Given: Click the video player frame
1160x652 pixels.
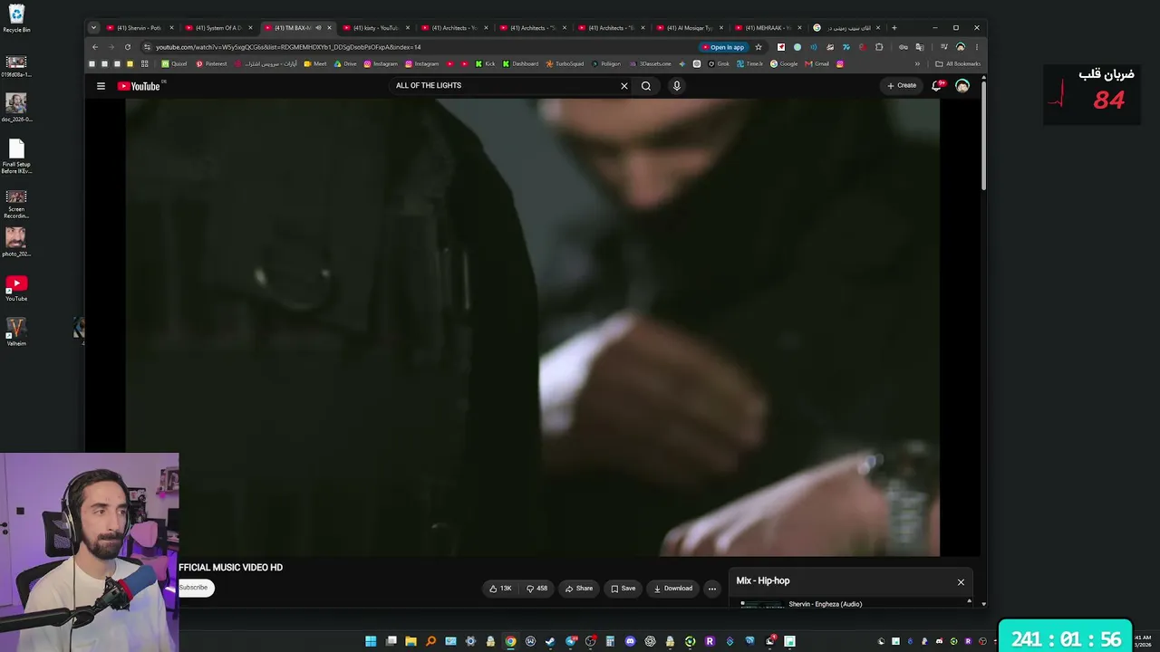Looking at the screenshot, I should (533, 327).
